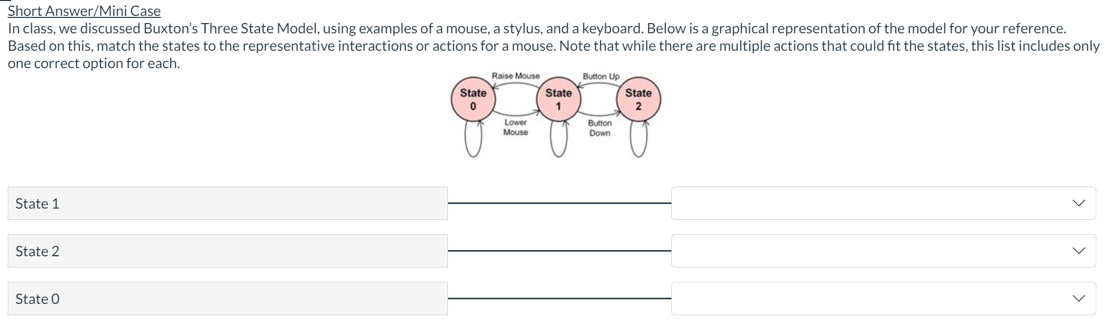This screenshot has width=1107, height=329.
Task: Click the self-loop arrow under State 2
Action: pos(638,138)
